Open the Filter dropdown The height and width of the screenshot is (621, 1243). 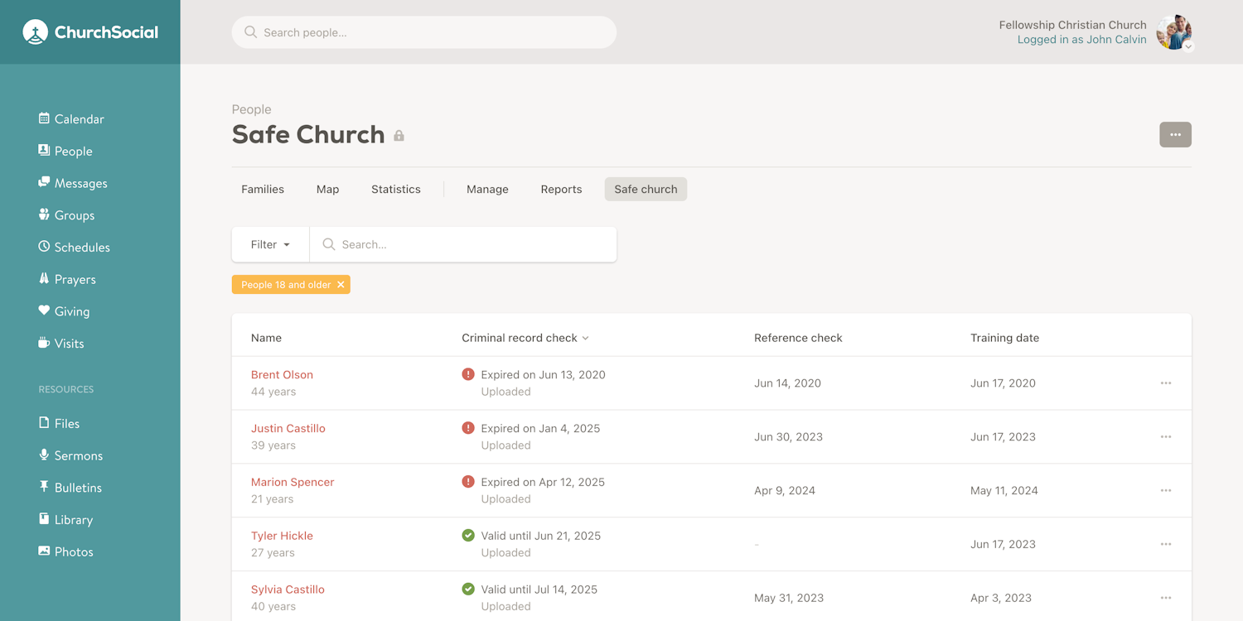coord(269,244)
